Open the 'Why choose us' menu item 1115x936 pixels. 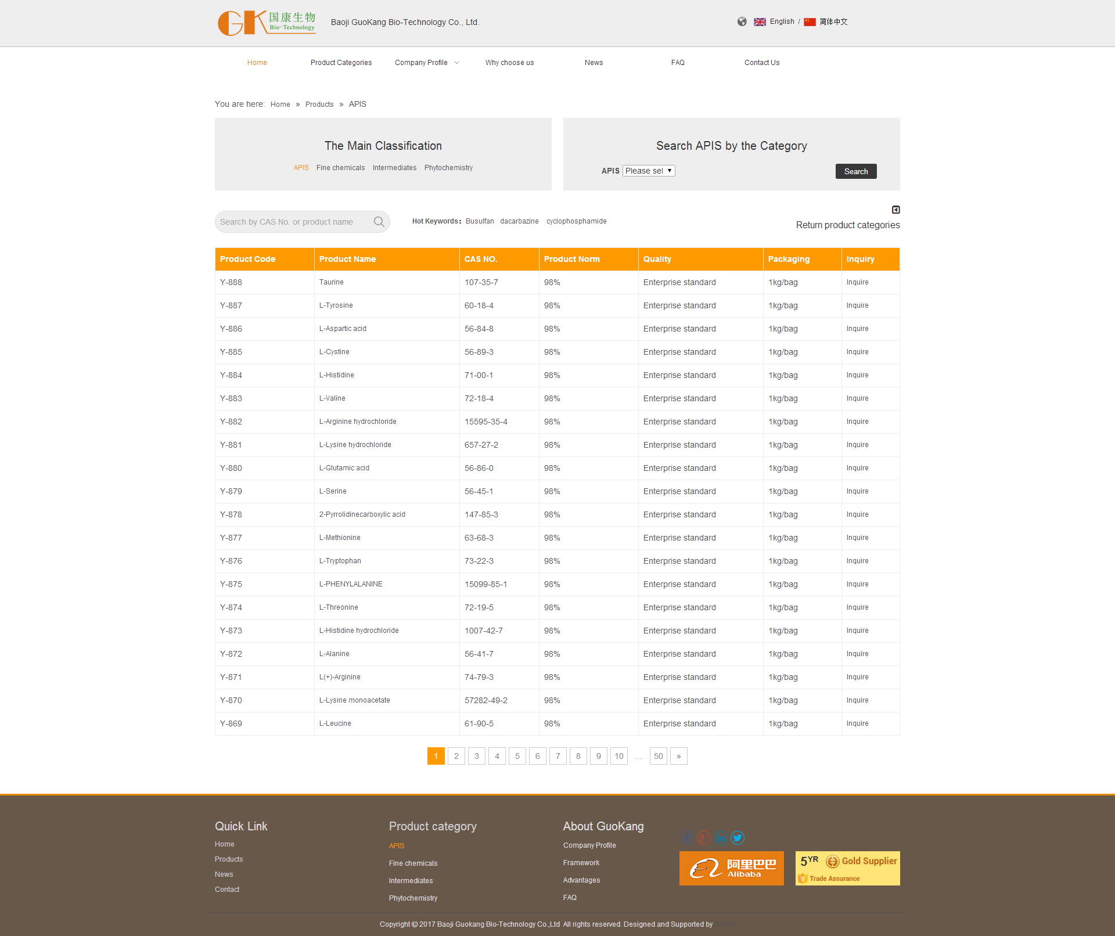point(509,62)
